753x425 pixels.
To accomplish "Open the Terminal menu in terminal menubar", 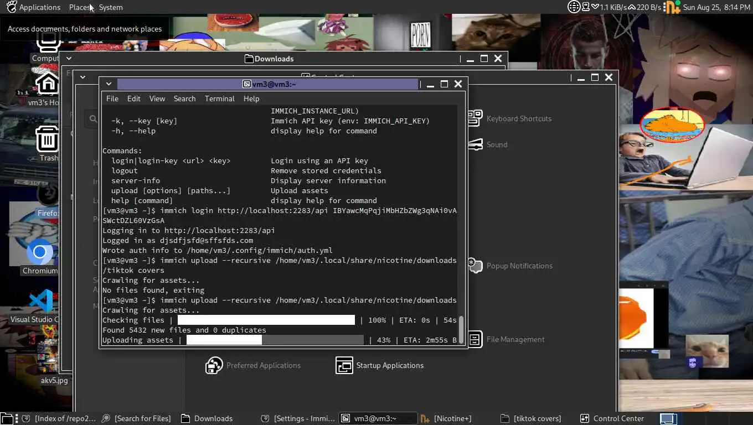I will tap(219, 99).
